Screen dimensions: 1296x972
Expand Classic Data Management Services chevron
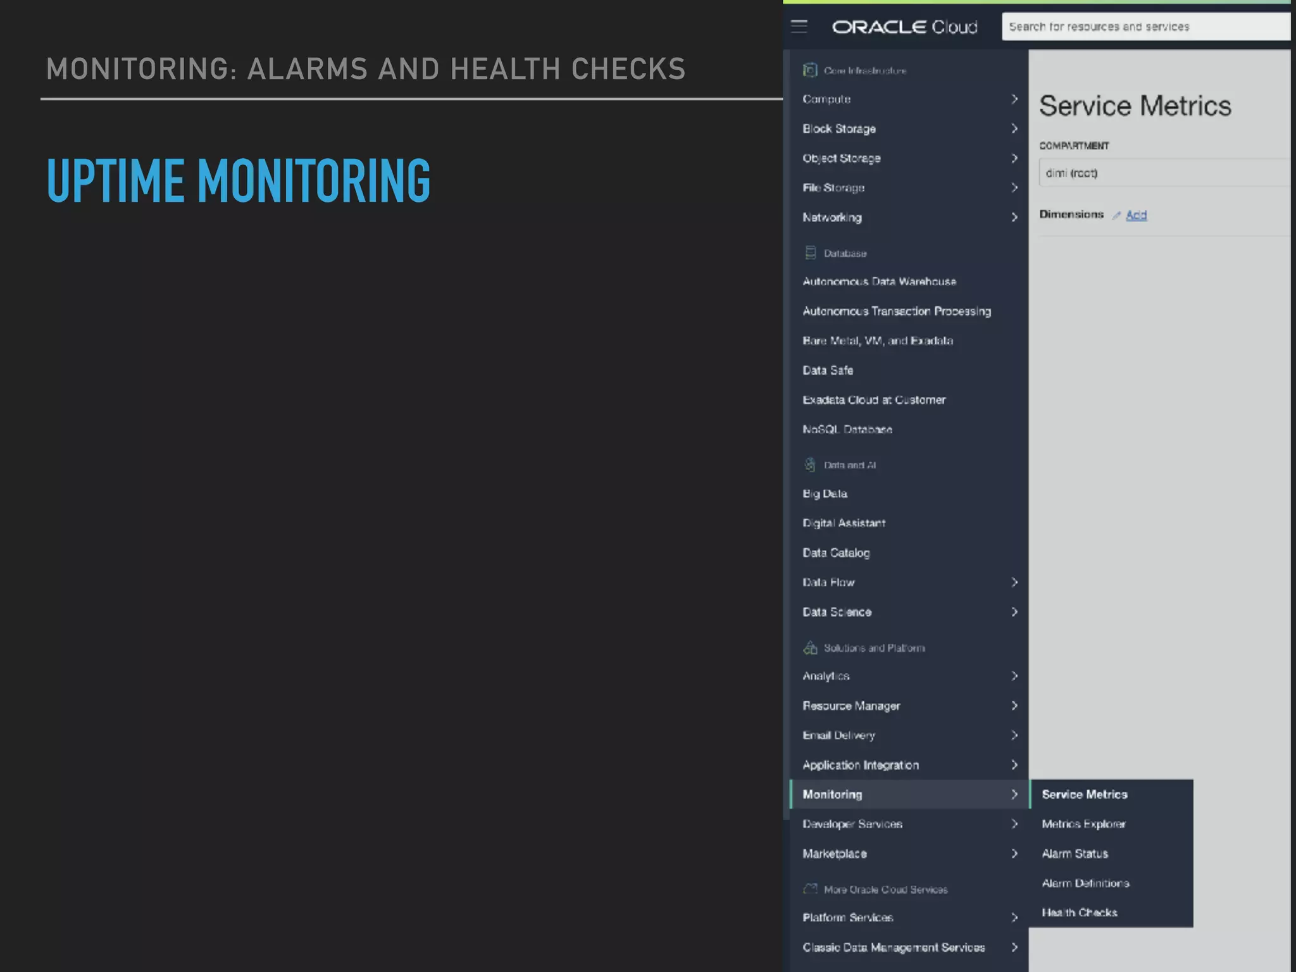[1014, 947]
